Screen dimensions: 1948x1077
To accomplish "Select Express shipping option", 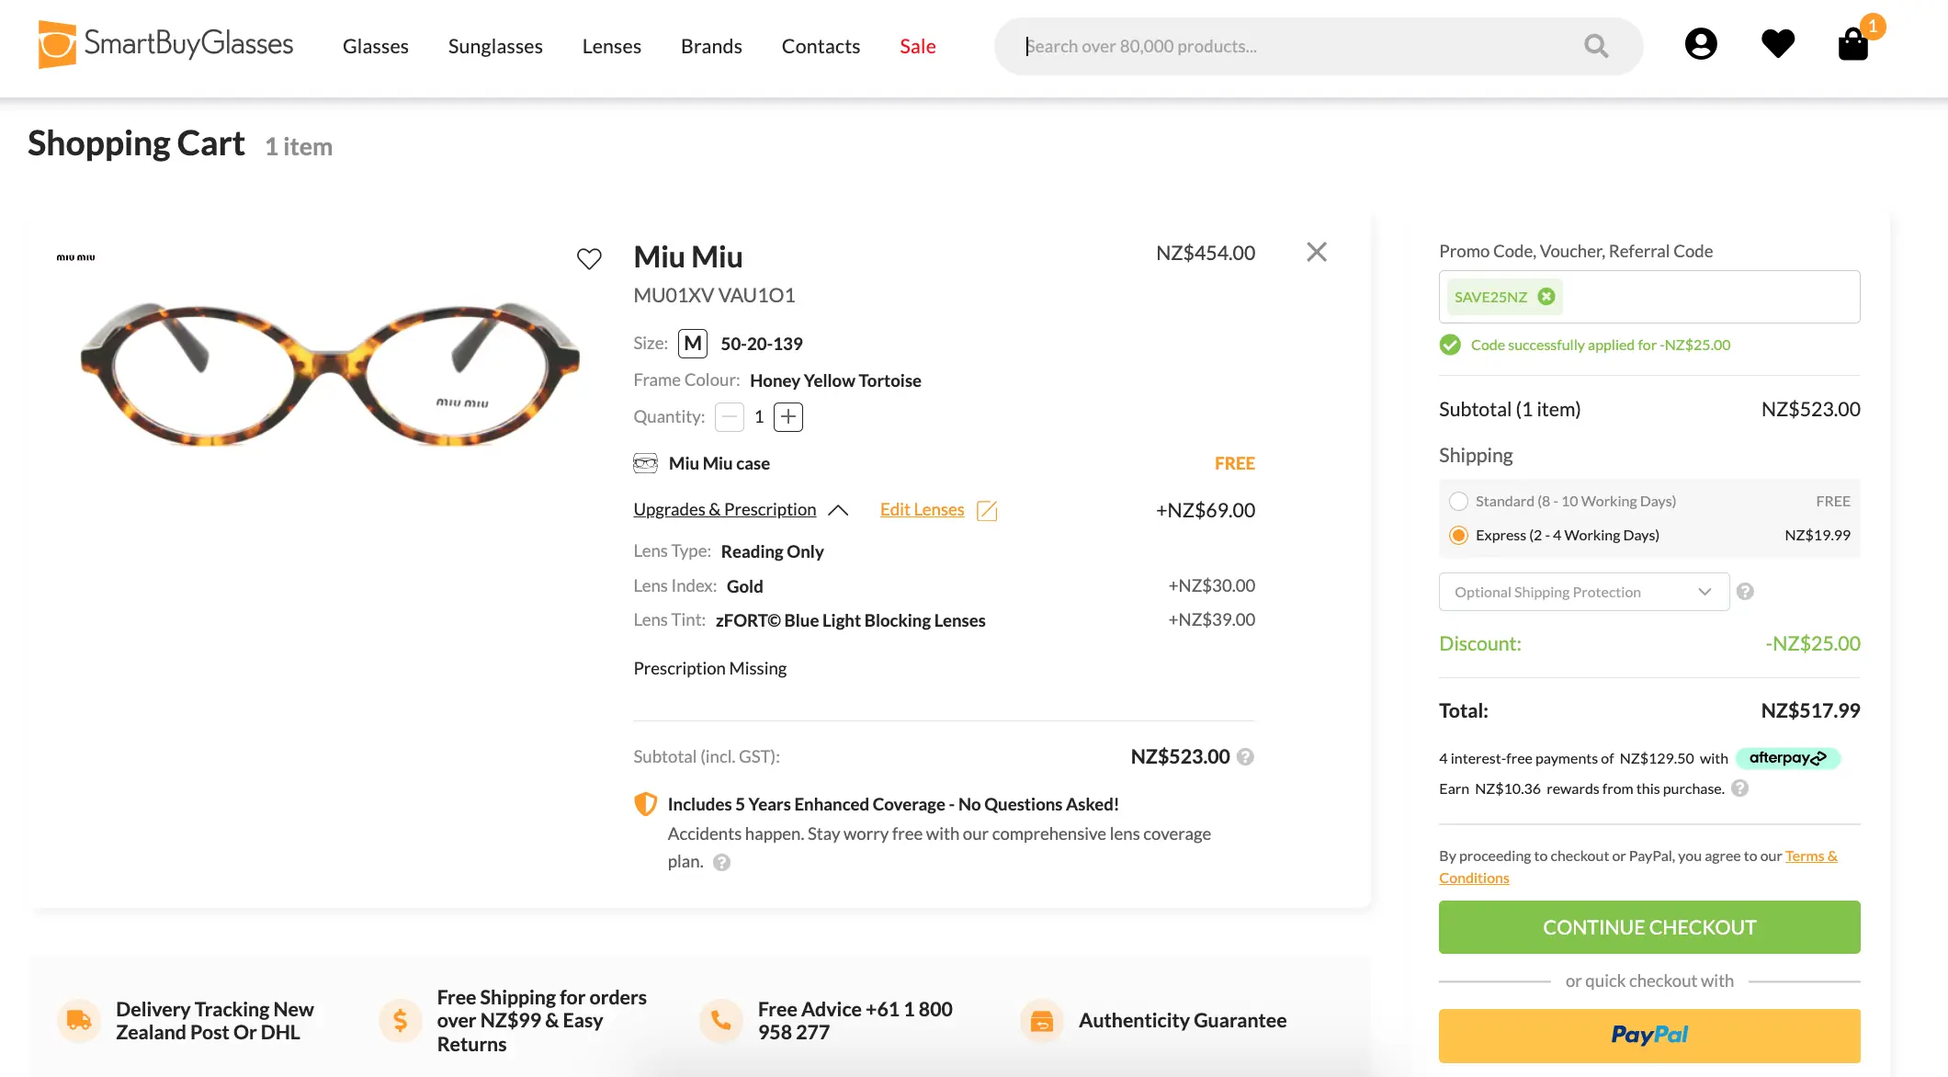I will 1458,536.
